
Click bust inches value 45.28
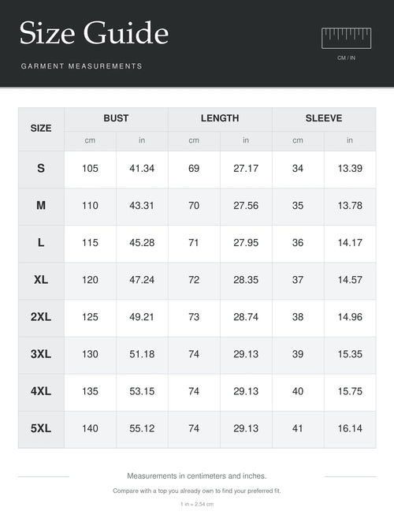pos(142,243)
